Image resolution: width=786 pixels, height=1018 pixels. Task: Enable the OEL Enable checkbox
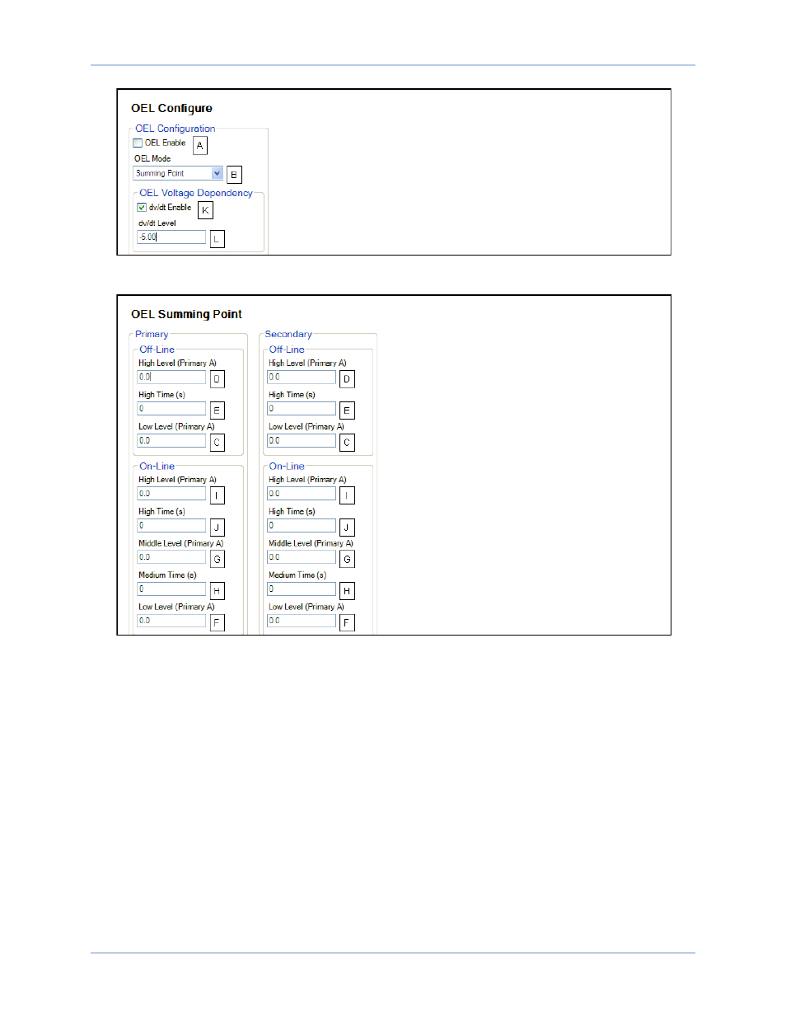click(138, 143)
